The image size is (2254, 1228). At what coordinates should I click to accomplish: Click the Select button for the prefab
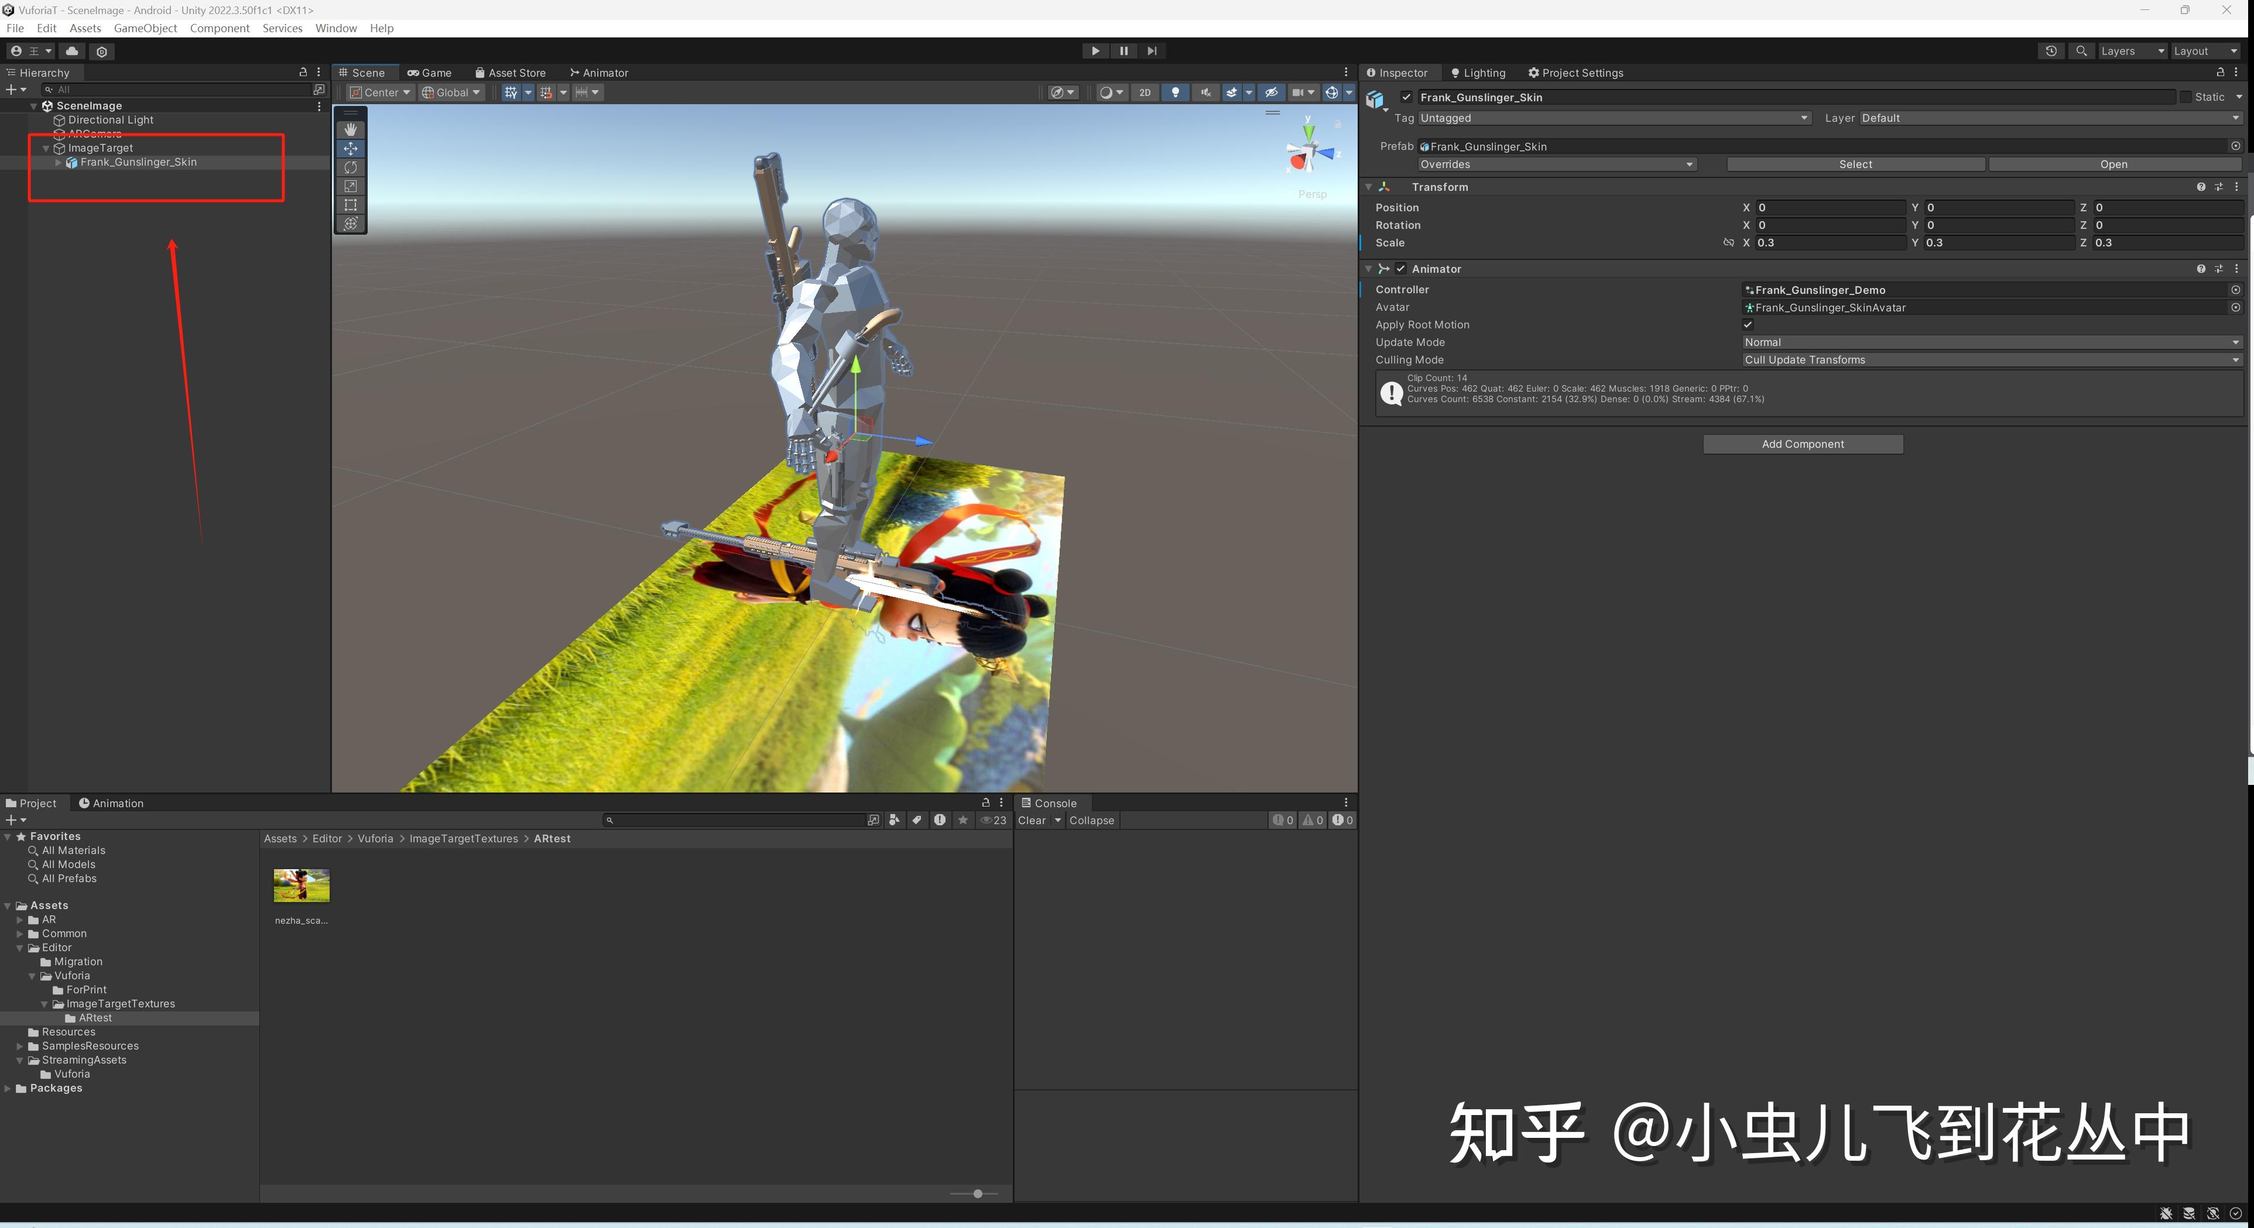1855,163
